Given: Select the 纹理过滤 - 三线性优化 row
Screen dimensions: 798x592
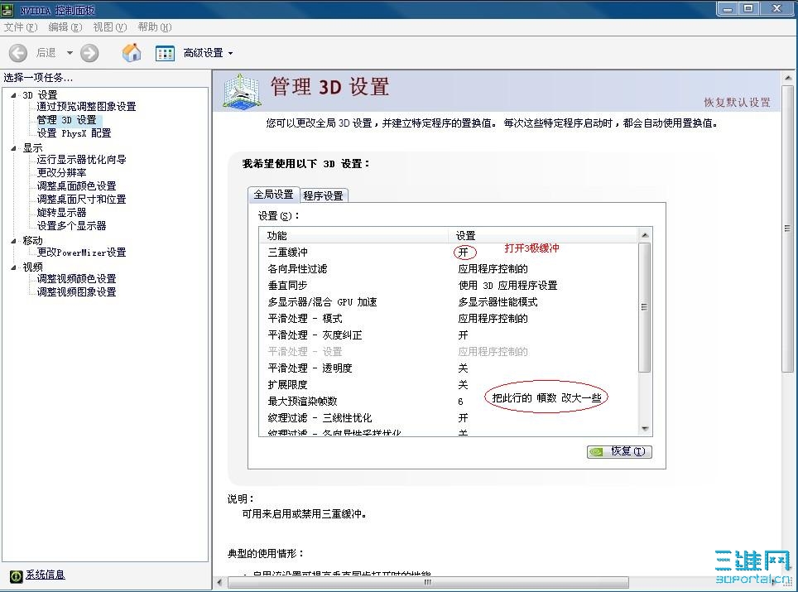Looking at the screenshot, I should [x=449, y=417].
